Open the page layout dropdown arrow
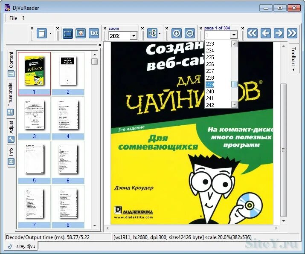The width and height of the screenshot is (305, 254). coord(51,33)
